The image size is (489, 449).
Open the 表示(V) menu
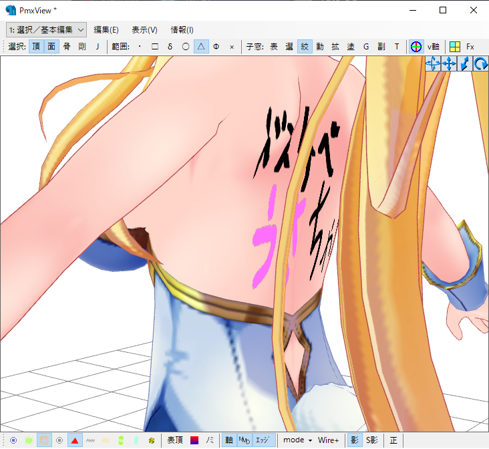pos(144,30)
